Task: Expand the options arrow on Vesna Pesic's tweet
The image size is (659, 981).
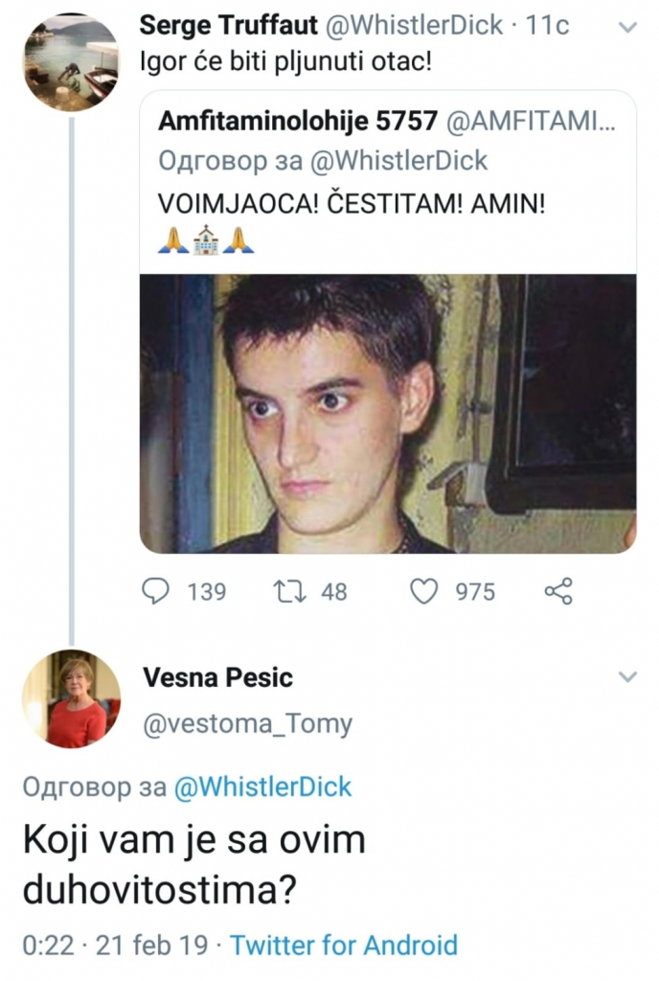Action: 627,677
